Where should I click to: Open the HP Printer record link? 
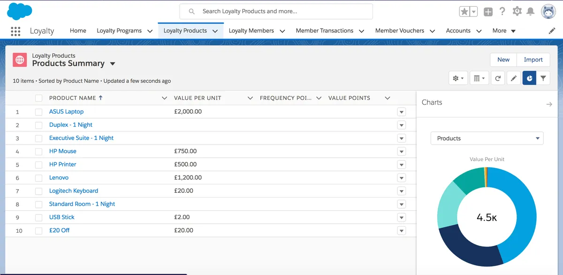point(62,164)
